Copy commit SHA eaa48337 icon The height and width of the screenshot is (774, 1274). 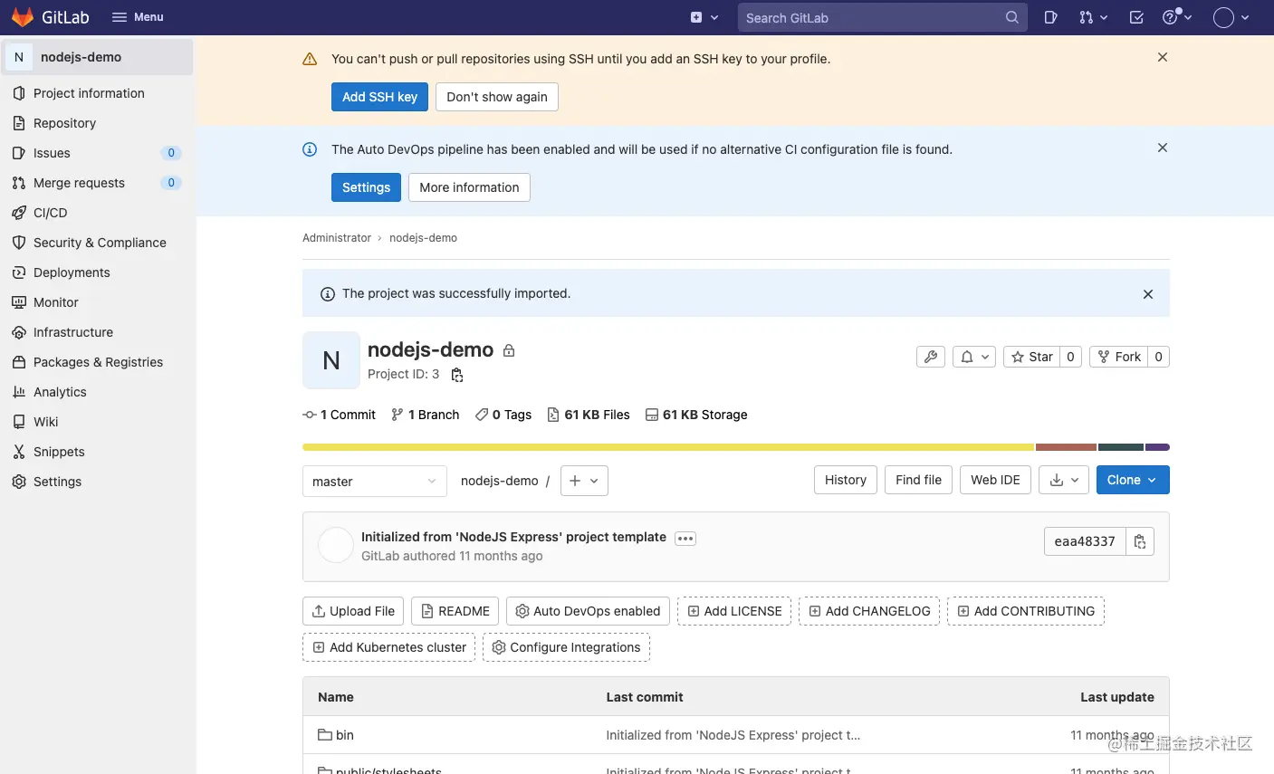point(1140,541)
